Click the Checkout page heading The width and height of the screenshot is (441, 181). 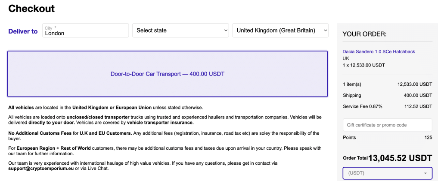tap(31, 9)
